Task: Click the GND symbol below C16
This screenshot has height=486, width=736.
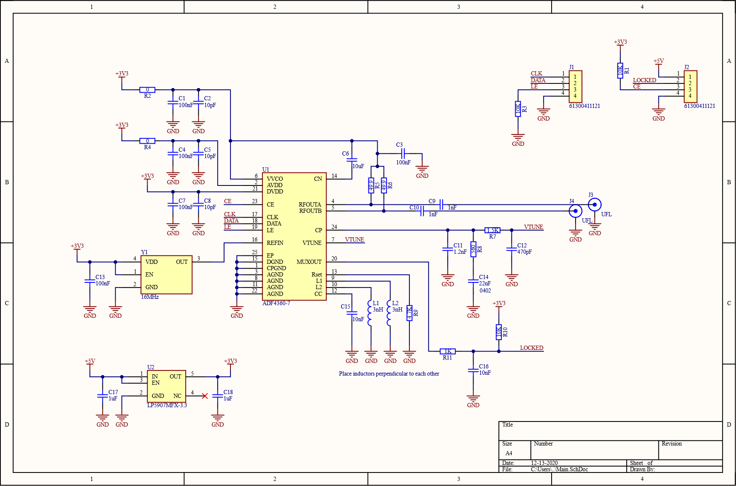Action: (473, 399)
